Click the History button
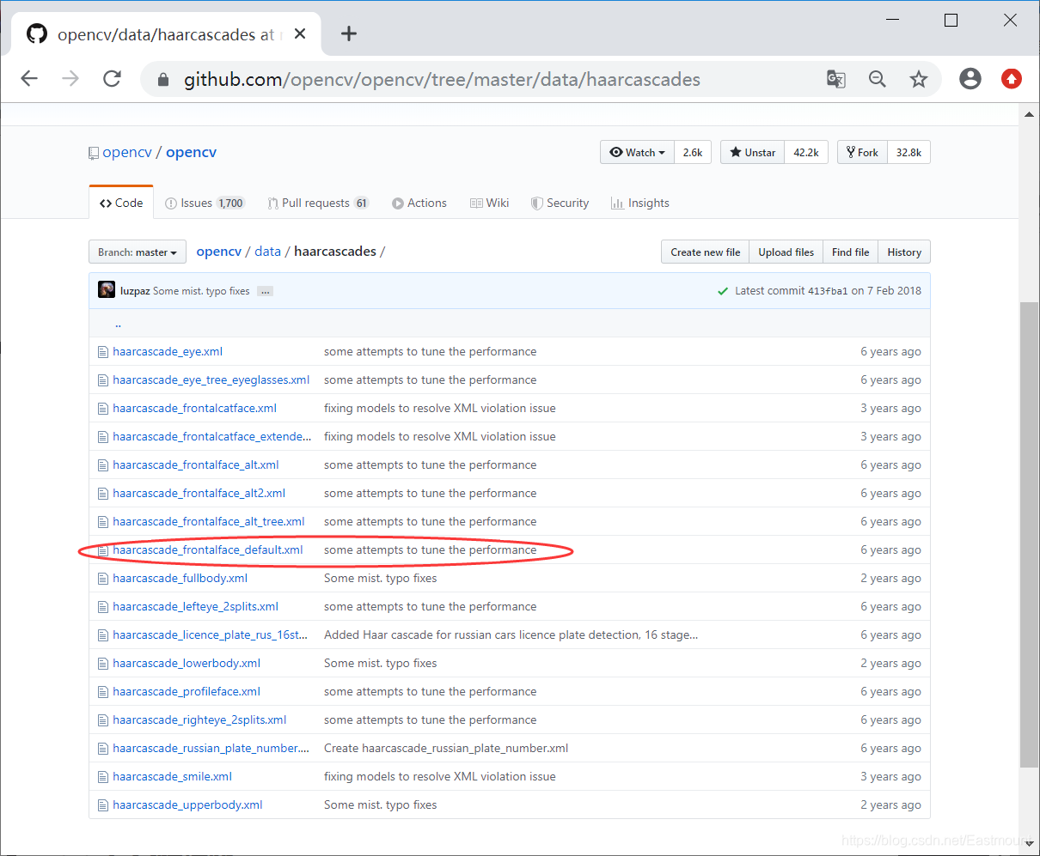Viewport: 1040px width, 856px height. coord(904,252)
